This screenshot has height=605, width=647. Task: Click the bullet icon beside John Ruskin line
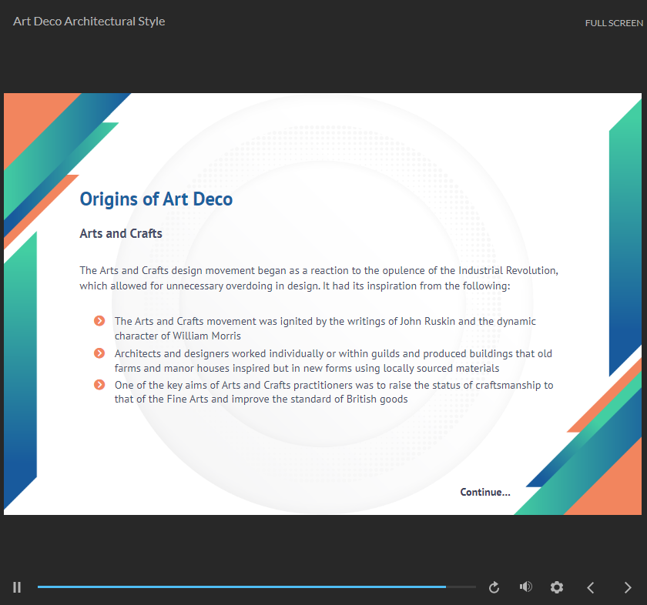pyautogui.click(x=99, y=321)
